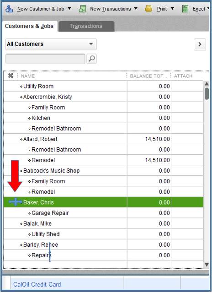The height and width of the screenshot is (293, 212).
Task: Click the customer search input field
Action: tap(45, 59)
